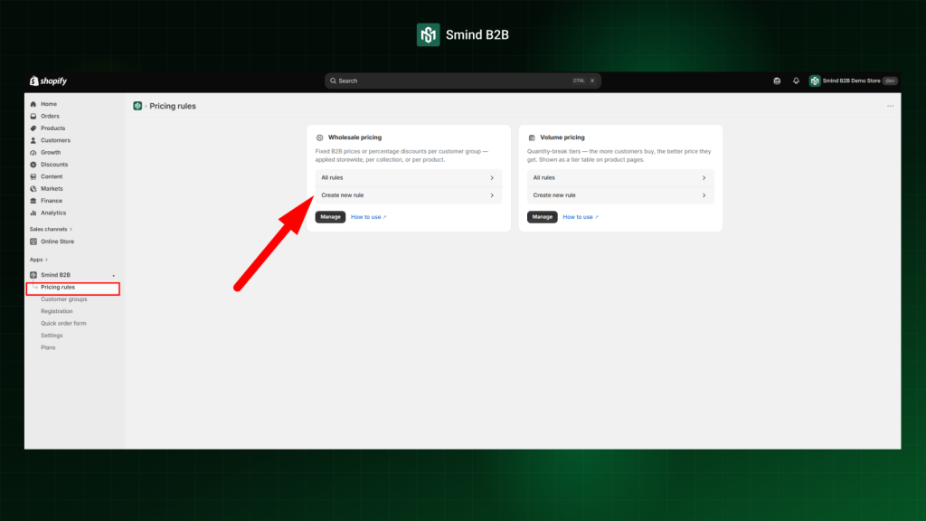This screenshot has height=521, width=926.
Task: Click the Volume pricing card icon
Action: pos(532,137)
